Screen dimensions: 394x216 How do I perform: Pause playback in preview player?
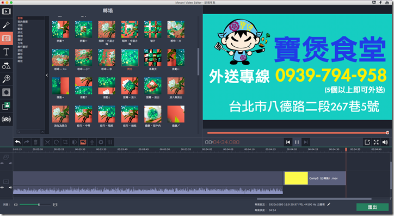(297, 142)
